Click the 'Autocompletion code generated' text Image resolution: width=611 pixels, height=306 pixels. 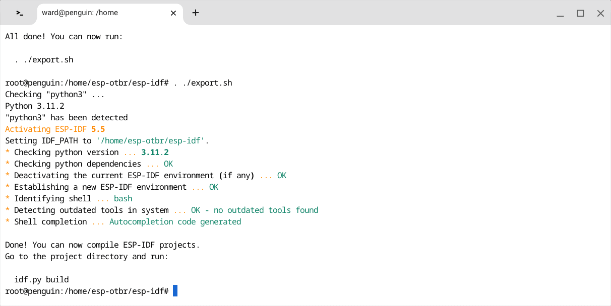[x=175, y=222]
